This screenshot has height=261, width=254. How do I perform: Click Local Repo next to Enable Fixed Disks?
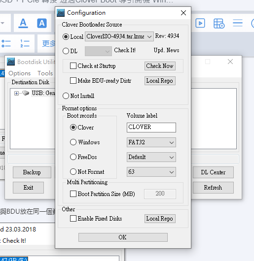[x=160, y=219]
